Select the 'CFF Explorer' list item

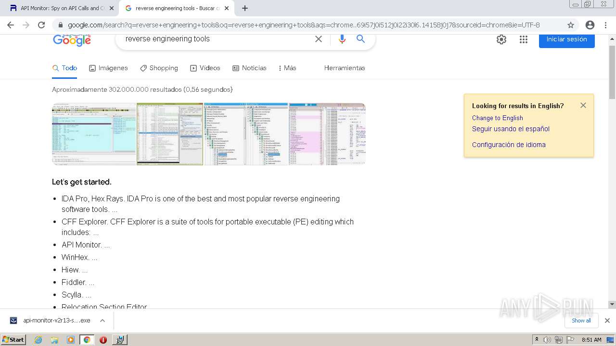(207, 227)
